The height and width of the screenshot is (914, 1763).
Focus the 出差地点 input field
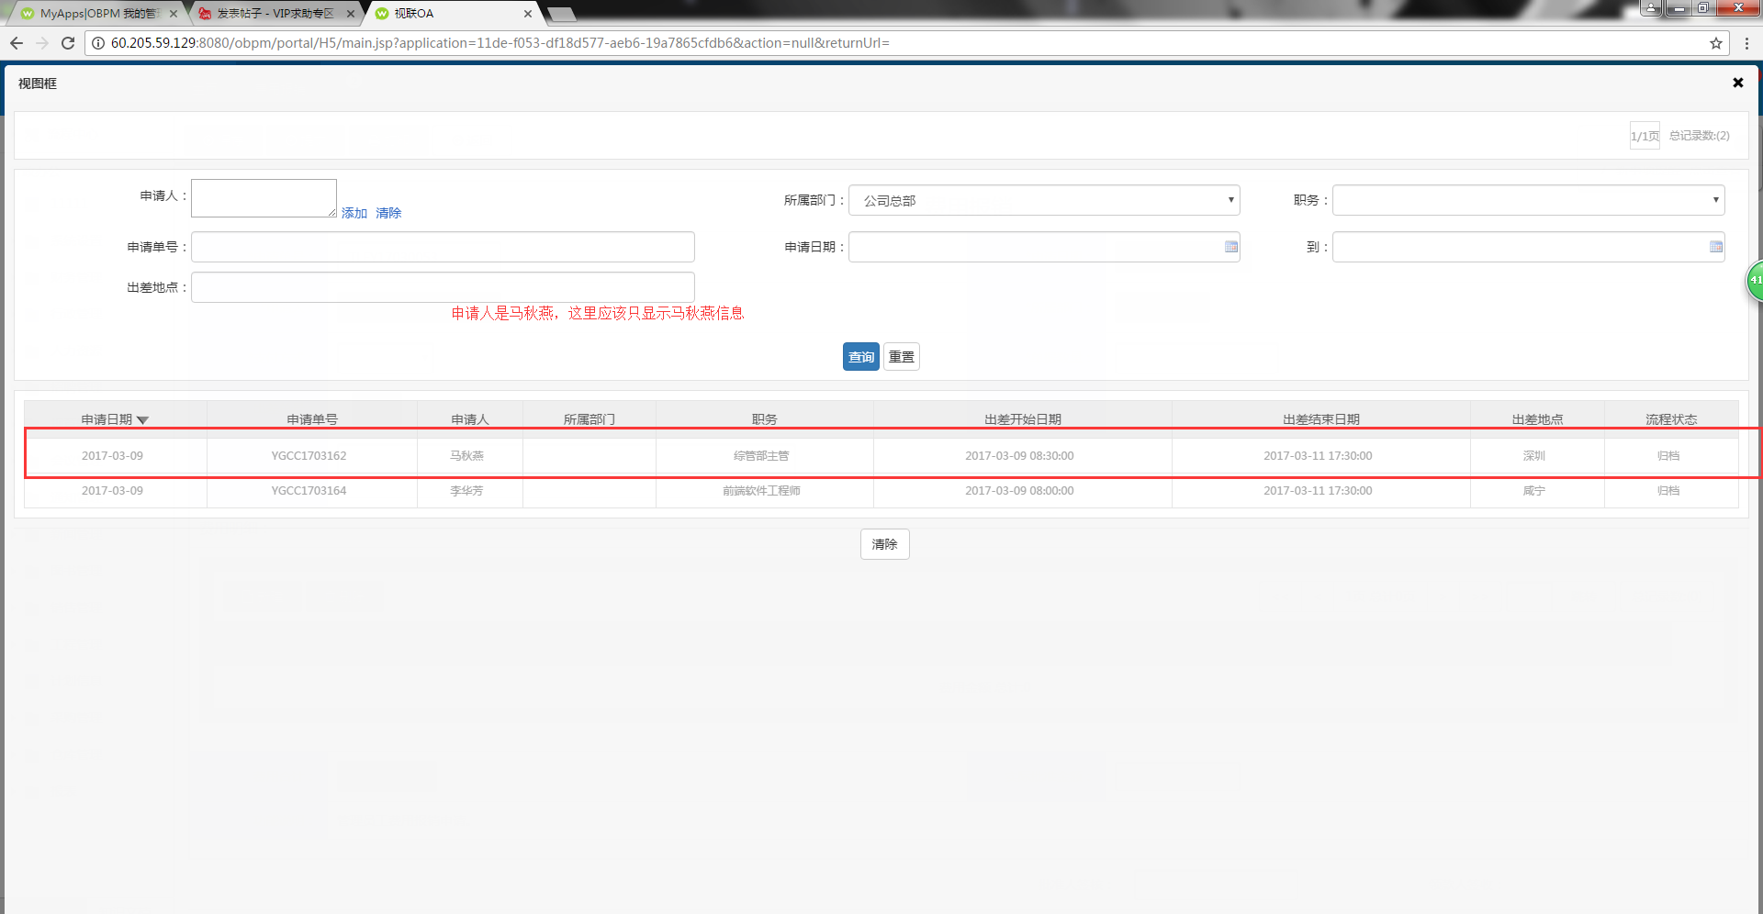[x=443, y=287]
